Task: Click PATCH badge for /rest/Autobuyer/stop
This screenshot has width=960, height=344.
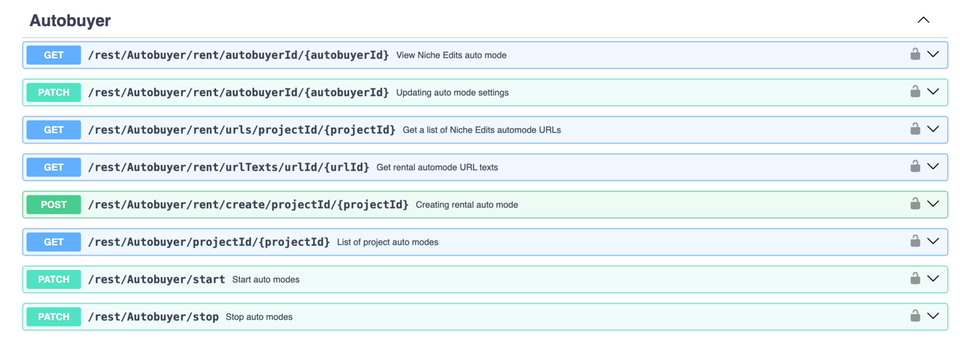Action: point(54,317)
